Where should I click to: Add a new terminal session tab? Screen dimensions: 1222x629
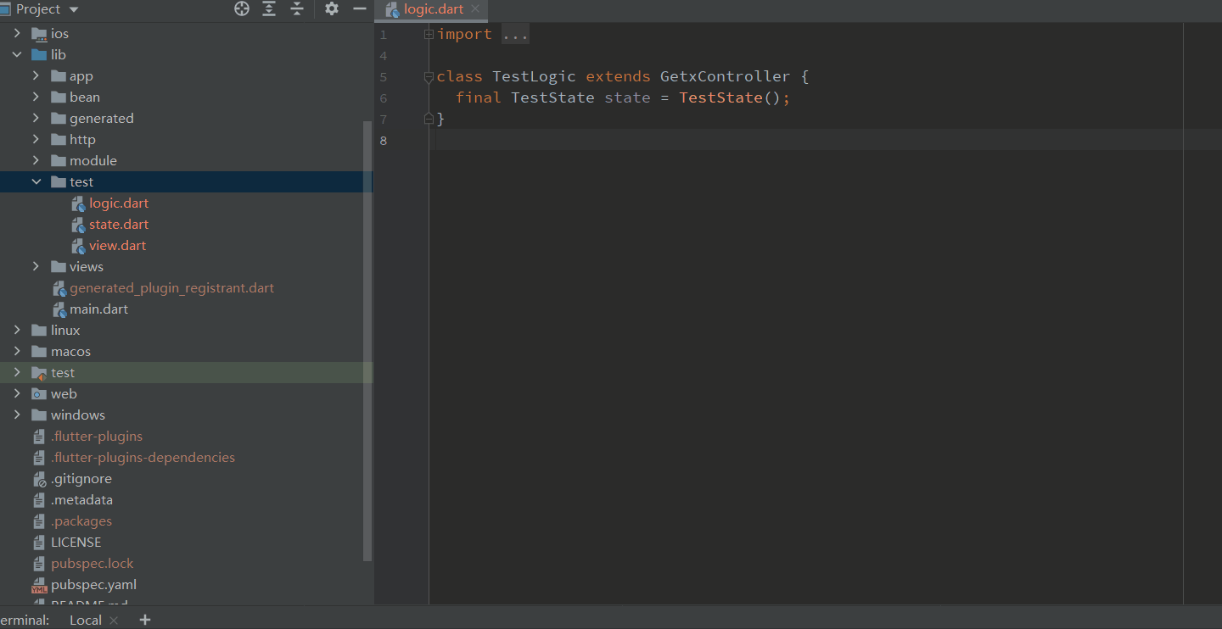click(144, 620)
